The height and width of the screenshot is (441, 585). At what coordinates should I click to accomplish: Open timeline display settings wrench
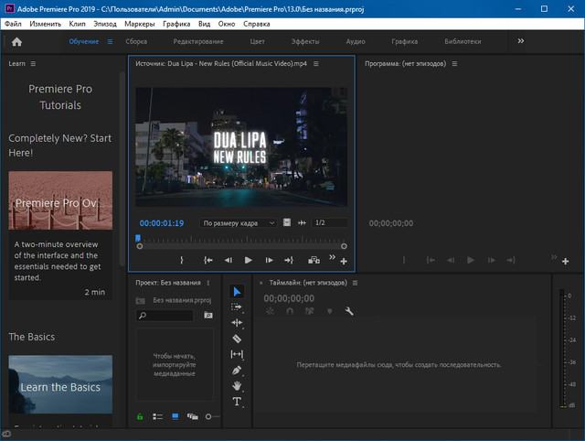pyautogui.click(x=348, y=311)
